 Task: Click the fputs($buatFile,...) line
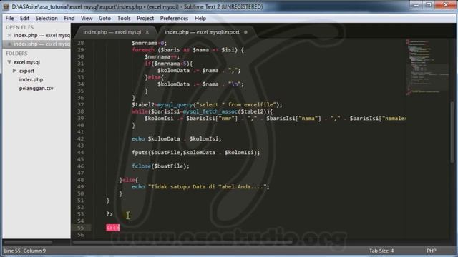tap(195, 152)
